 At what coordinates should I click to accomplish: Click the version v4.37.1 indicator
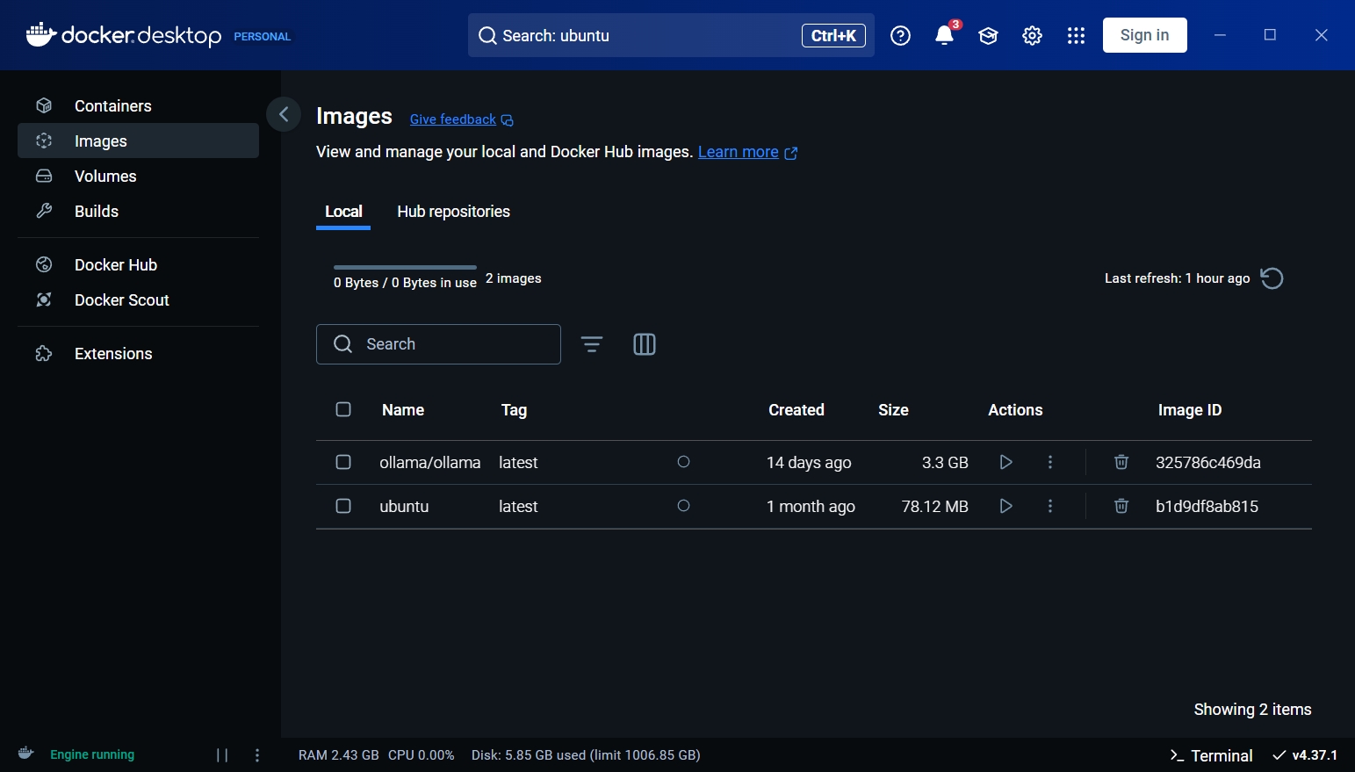point(1305,755)
